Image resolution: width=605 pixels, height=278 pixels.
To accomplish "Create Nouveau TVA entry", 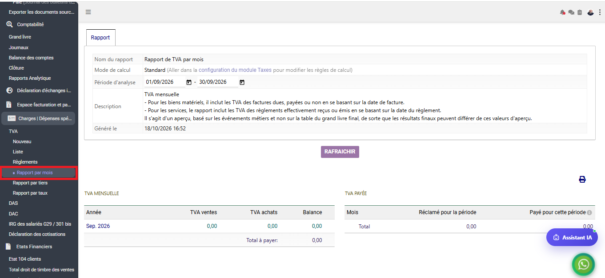I will [x=22, y=141].
